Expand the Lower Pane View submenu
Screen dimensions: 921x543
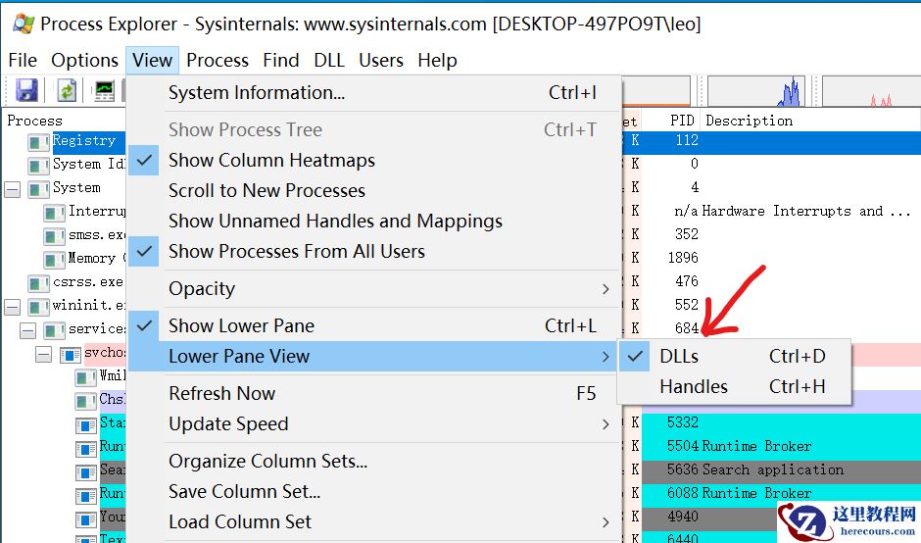[374, 356]
